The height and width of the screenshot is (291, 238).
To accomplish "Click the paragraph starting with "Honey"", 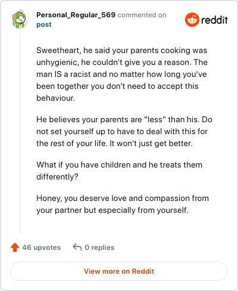I will click(x=123, y=204).
